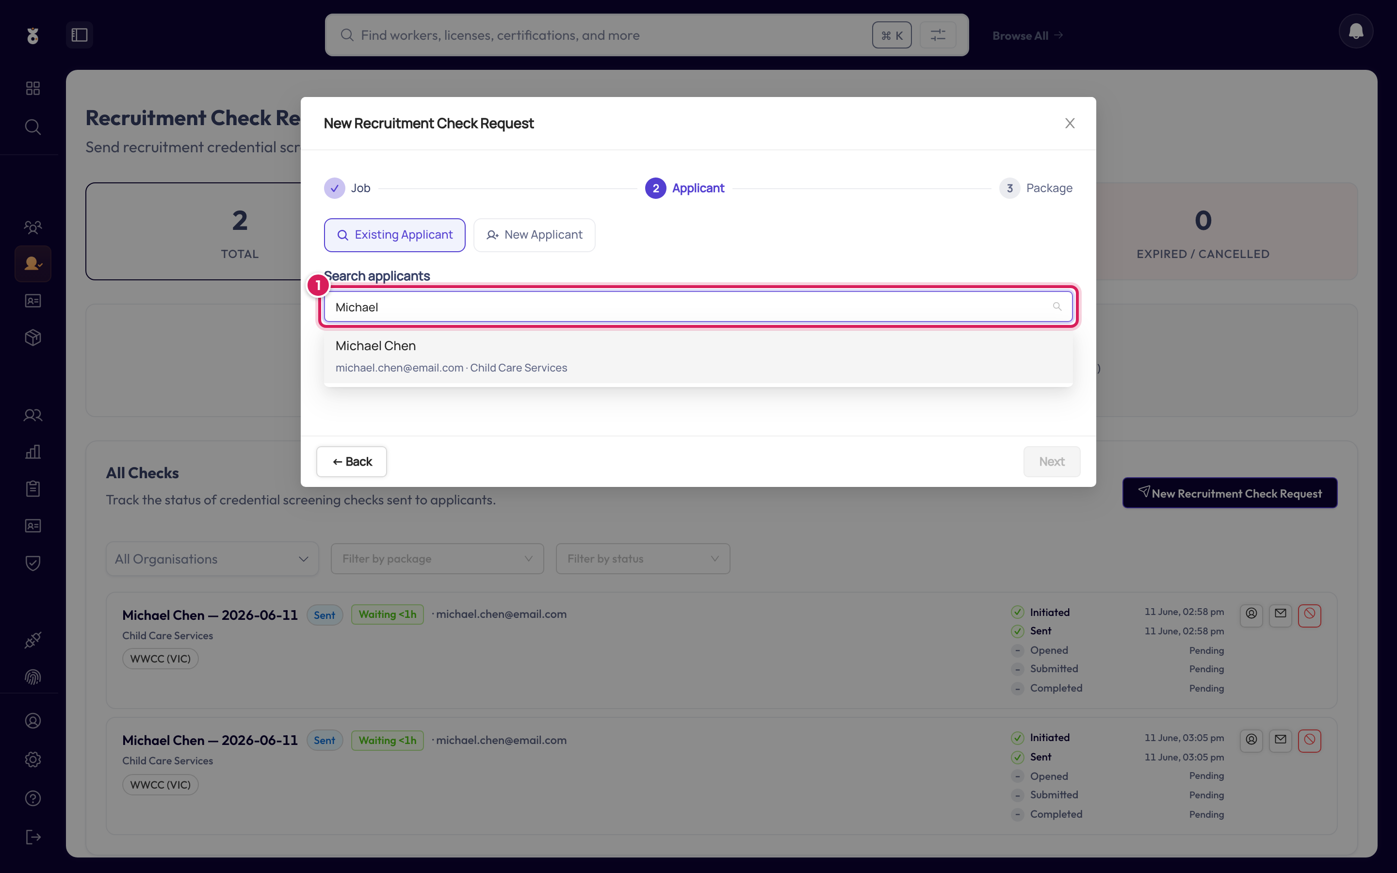Open the dashboard grid icon
Image resolution: width=1397 pixels, height=873 pixels.
pyautogui.click(x=33, y=88)
